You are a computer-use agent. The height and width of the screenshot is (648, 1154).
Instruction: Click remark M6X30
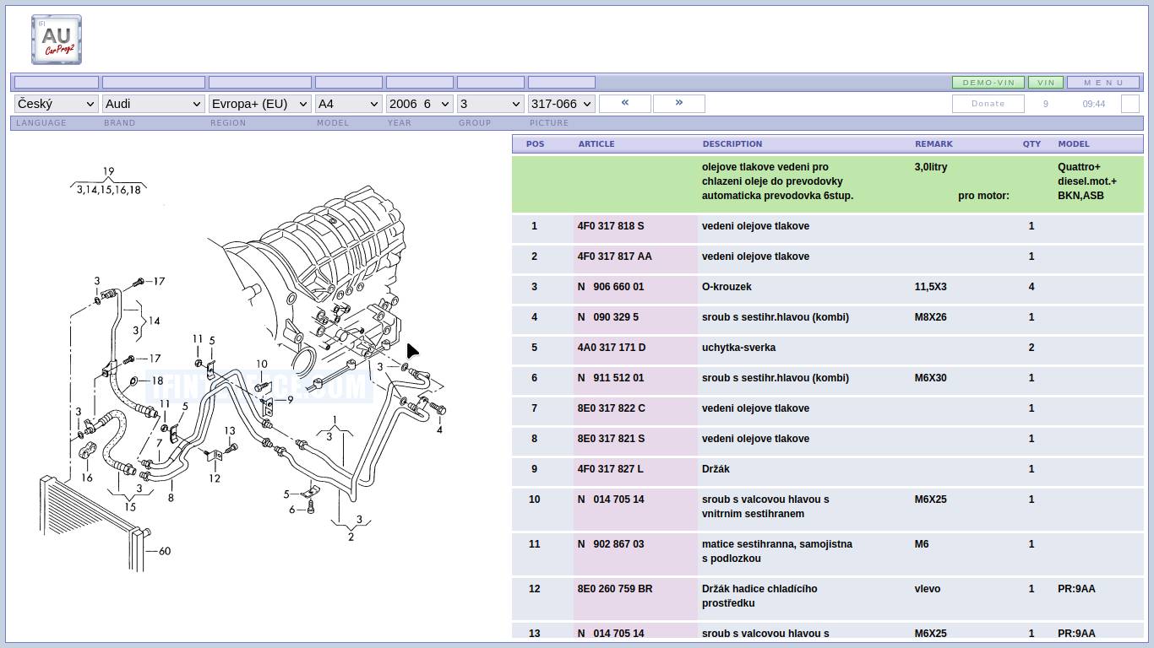tap(931, 378)
